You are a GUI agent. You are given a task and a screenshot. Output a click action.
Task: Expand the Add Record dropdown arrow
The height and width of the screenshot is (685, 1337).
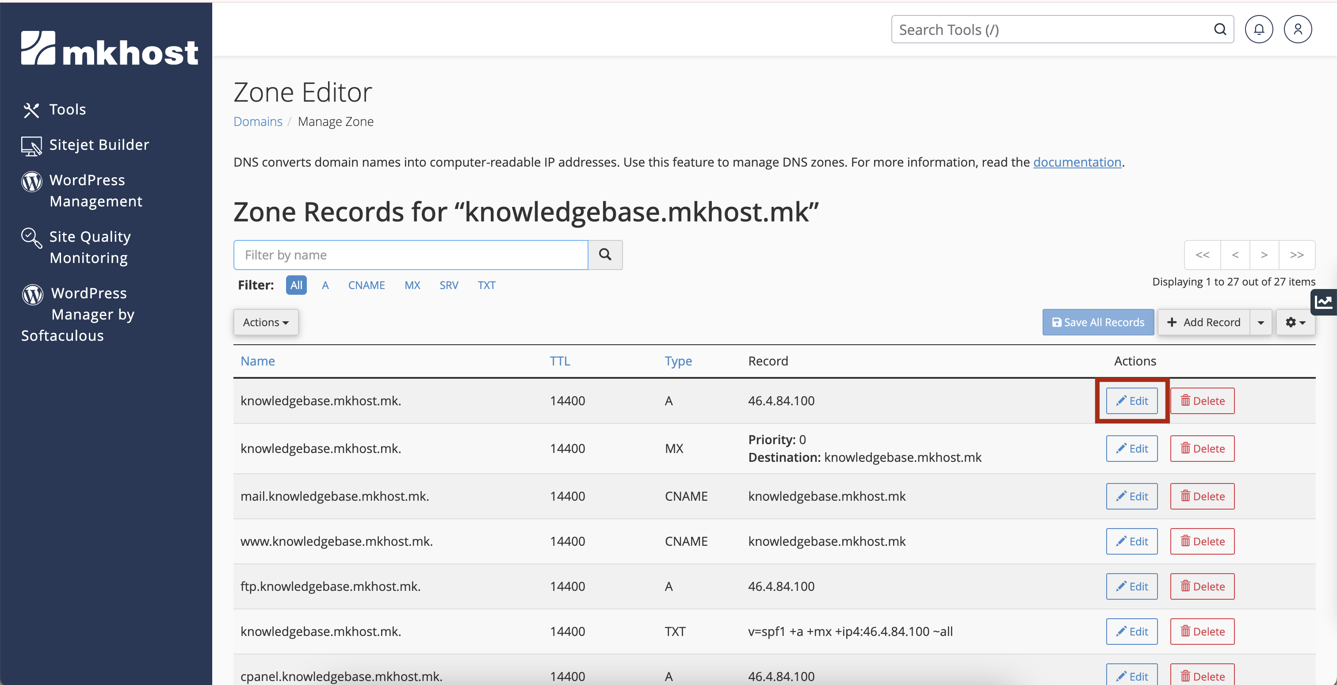click(1260, 323)
